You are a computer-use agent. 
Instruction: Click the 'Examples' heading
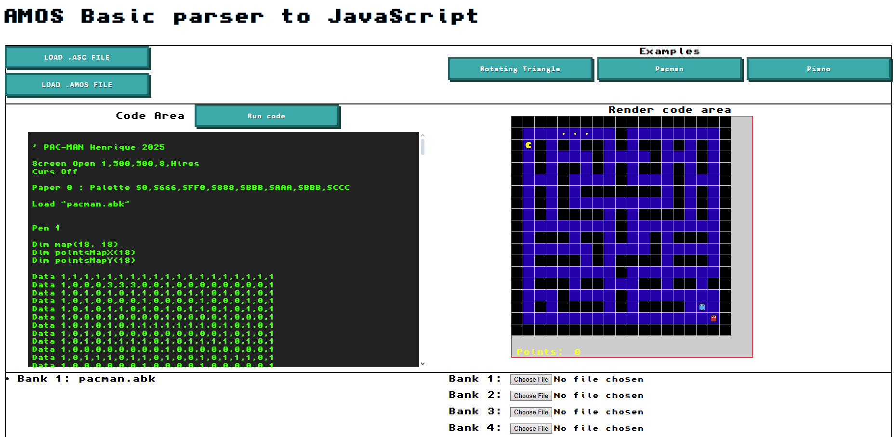click(670, 51)
